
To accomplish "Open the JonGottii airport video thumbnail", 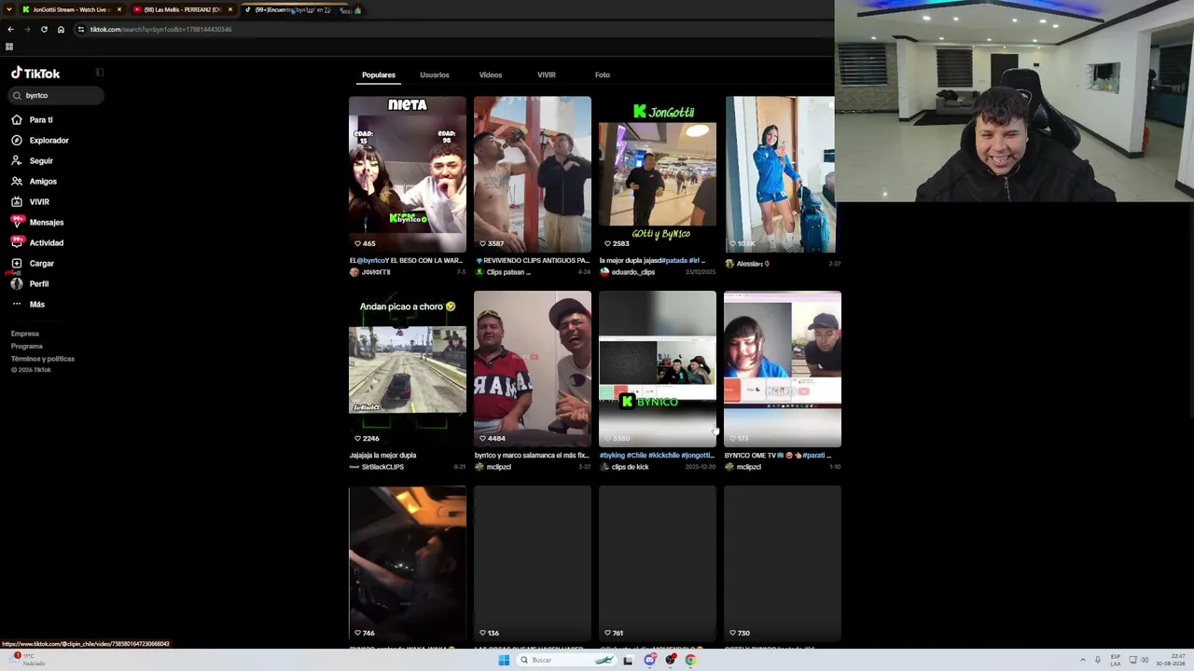I will (x=658, y=174).
